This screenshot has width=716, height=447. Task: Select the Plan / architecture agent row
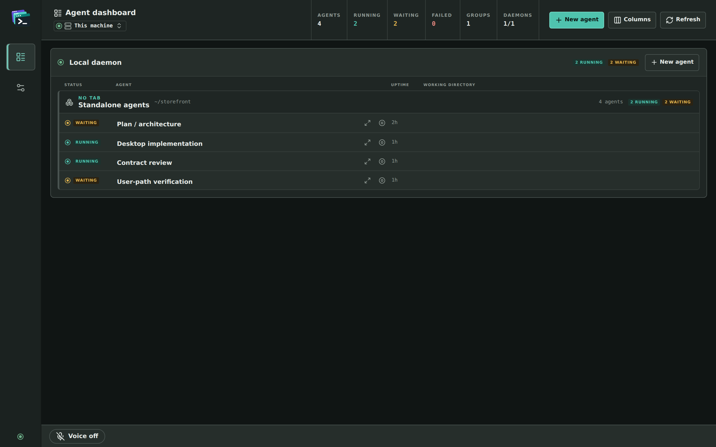(379, 123)
